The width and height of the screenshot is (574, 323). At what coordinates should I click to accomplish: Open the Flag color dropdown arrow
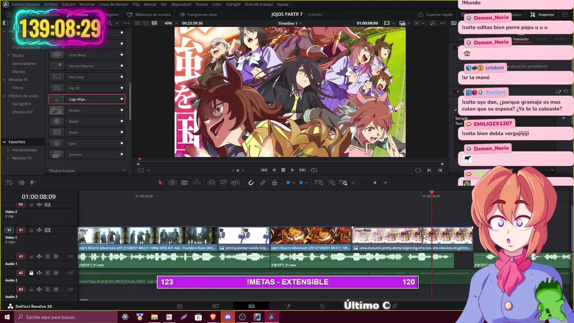click(x=294, y=183)
